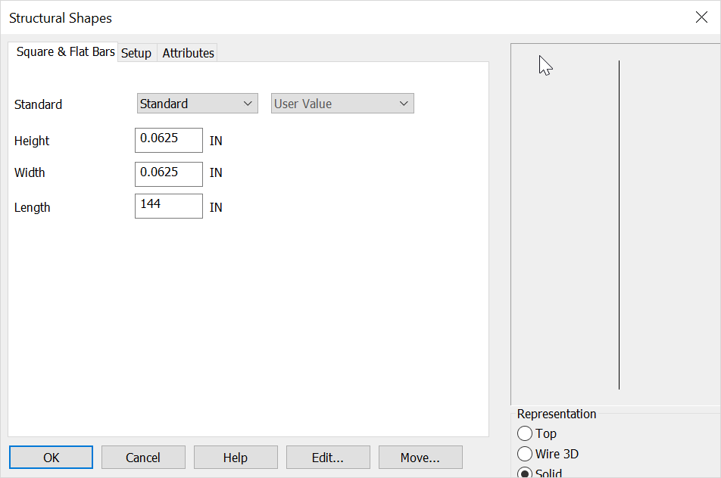The width and height of the screenshot is (721, 478).
Task: Open the Help for Structural Shapes
Action: (x=236, y=457)
